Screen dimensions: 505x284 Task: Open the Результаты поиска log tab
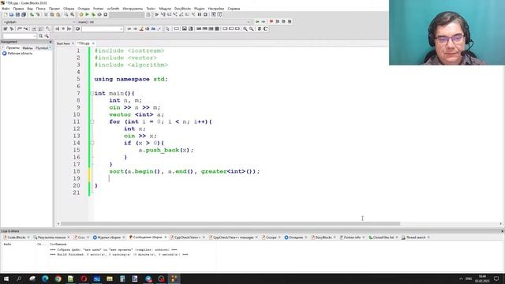click(x=51, y=237)
